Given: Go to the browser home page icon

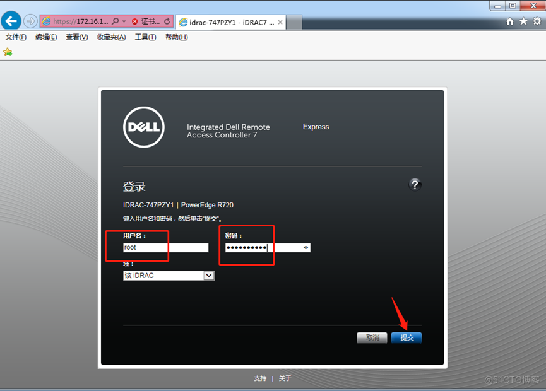Looking at the screenshot, I should coord(510,21).
